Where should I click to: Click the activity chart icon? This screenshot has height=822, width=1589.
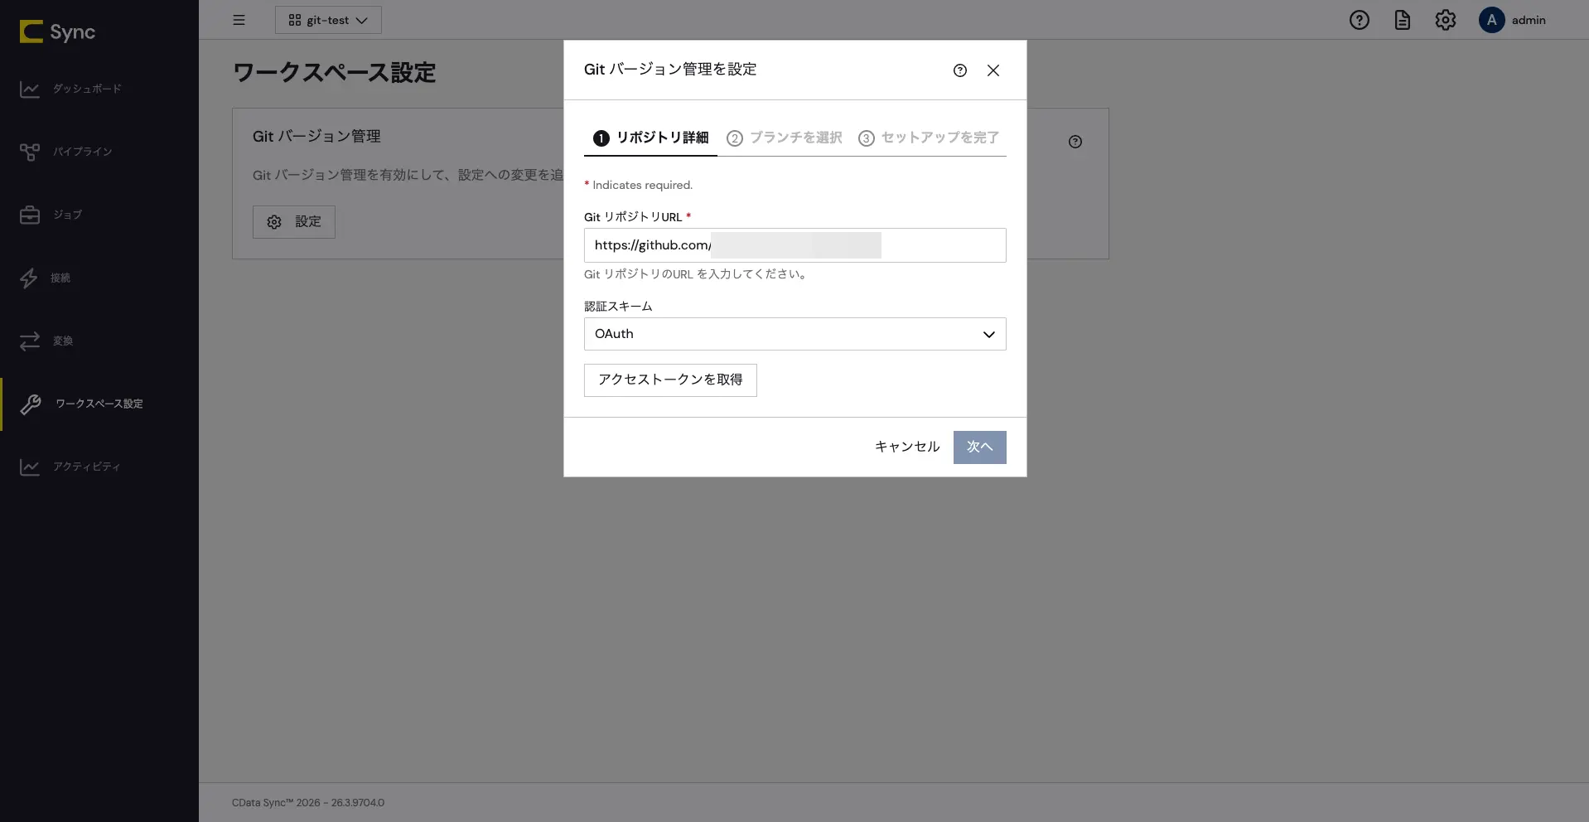30,467
